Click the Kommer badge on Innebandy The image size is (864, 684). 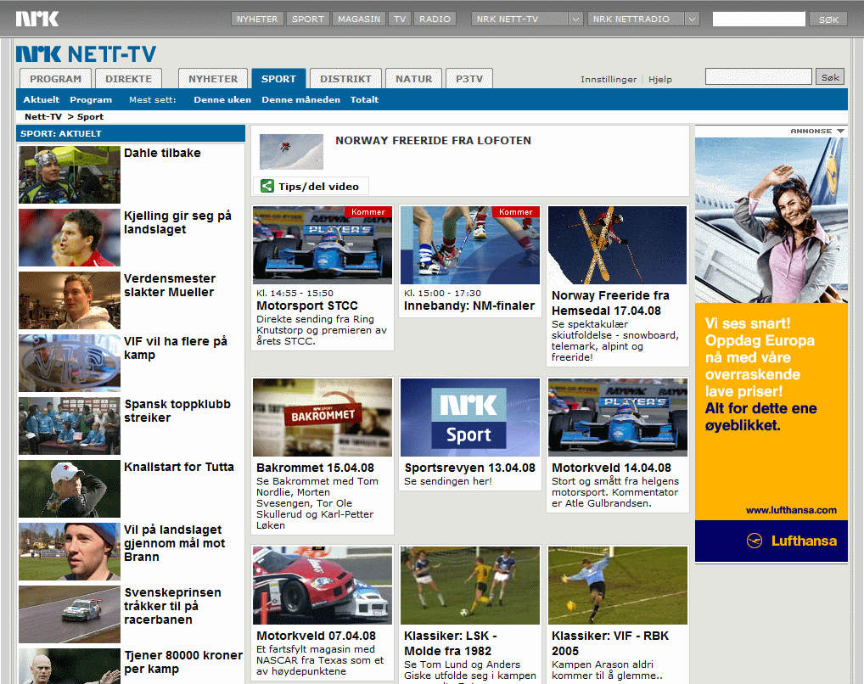pyautogui.click(x=516, y=212)
